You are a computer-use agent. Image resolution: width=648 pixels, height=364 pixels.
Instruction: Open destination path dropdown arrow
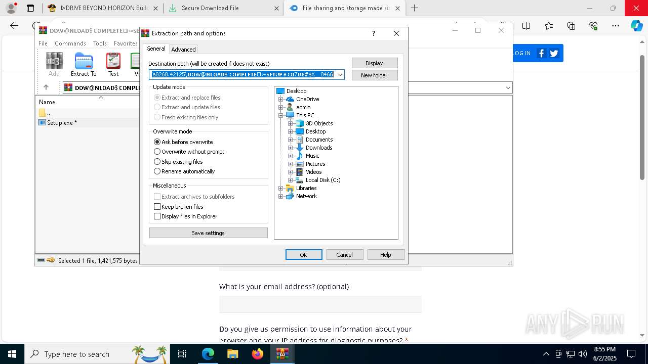coord(340,75)
